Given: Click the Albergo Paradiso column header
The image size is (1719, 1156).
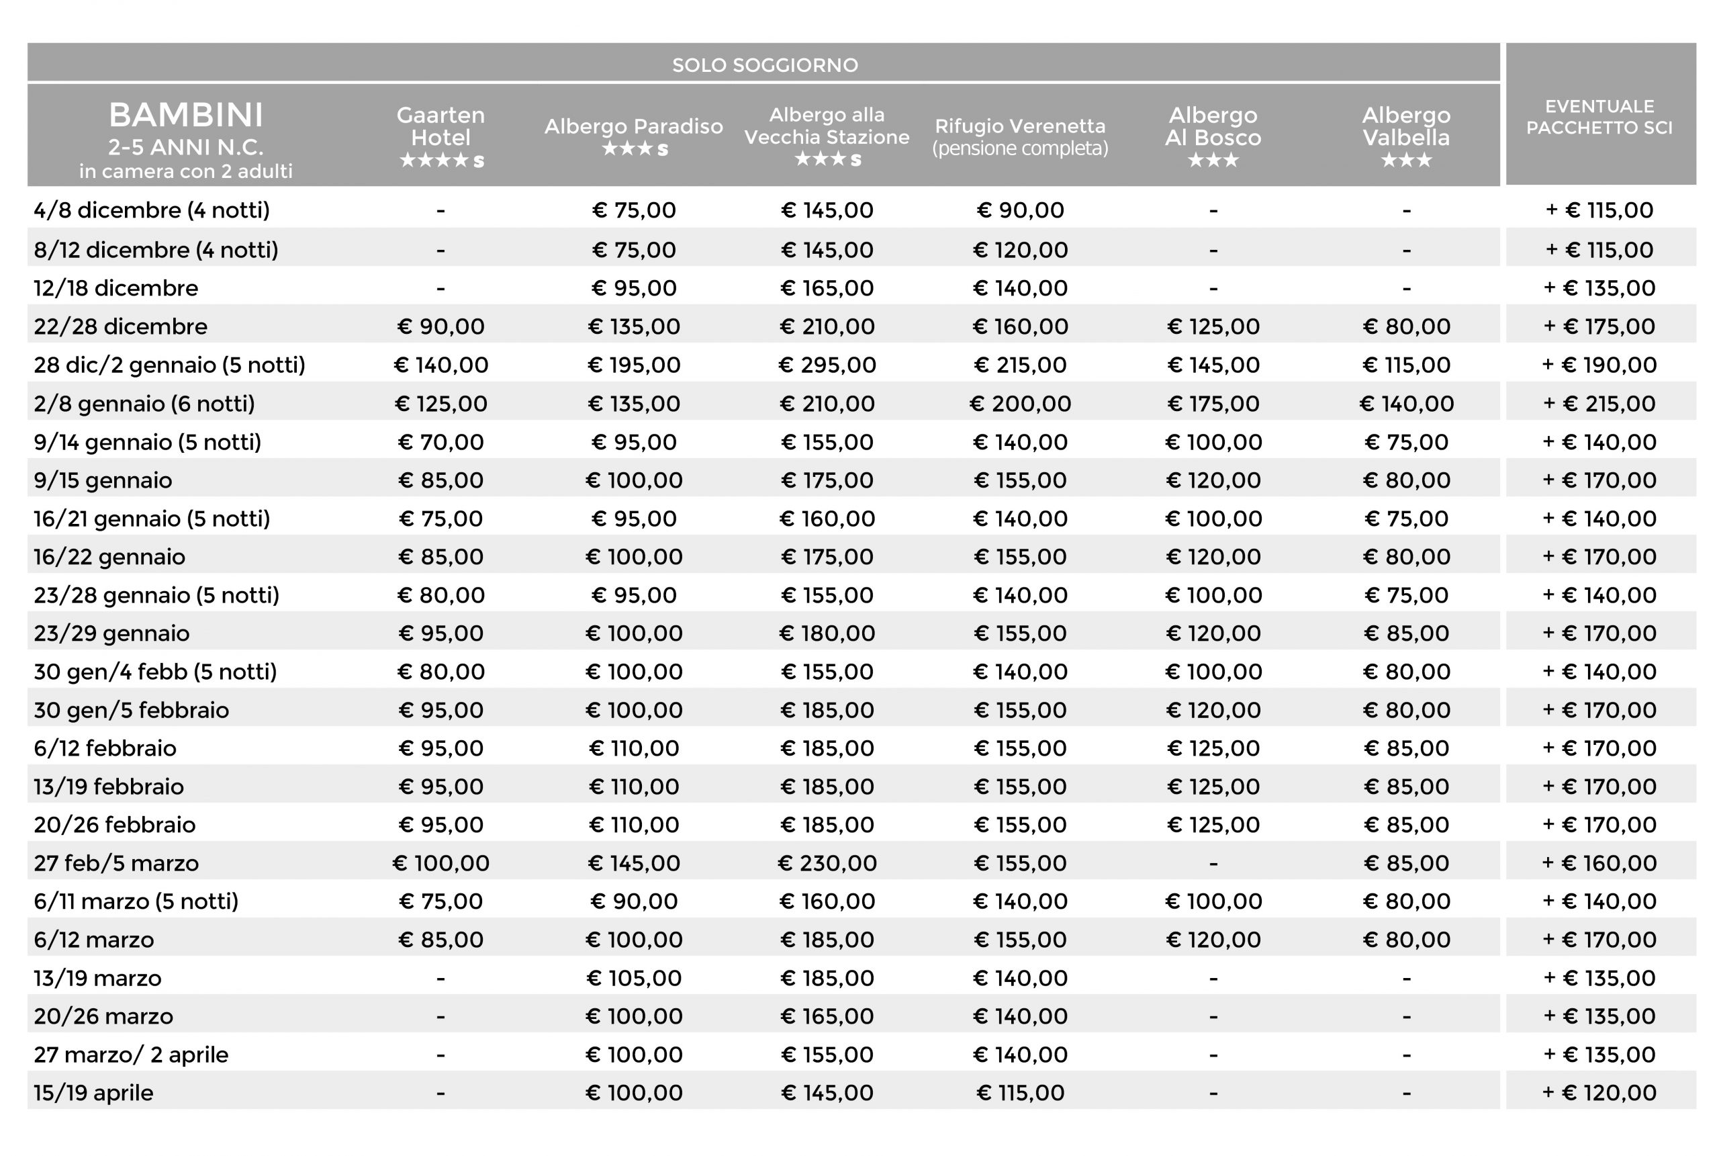Looking at the screenshot, I should tap(634, 137).
